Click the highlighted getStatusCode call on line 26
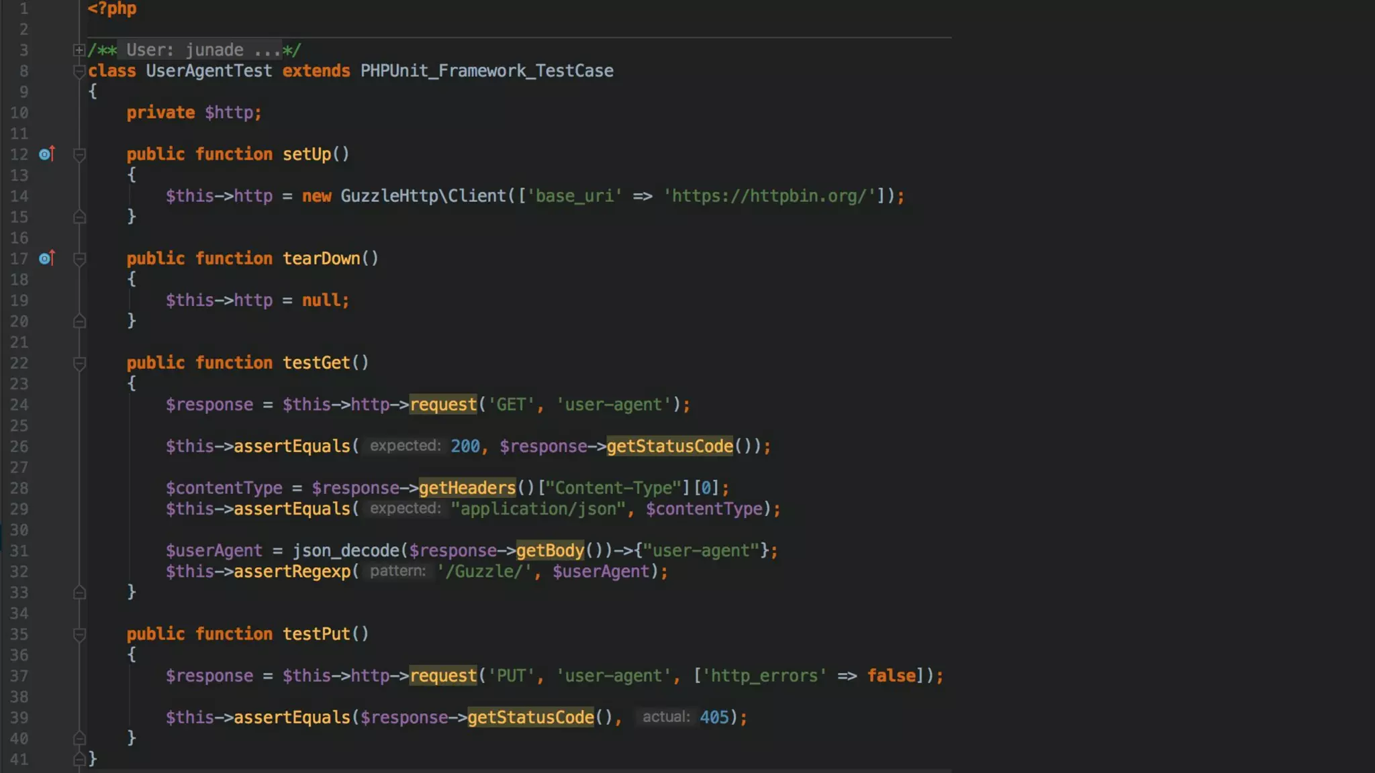 (669, 446)
